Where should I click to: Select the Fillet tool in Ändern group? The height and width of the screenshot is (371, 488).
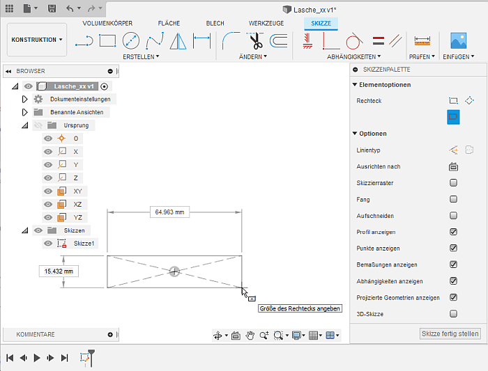[230, 41]
